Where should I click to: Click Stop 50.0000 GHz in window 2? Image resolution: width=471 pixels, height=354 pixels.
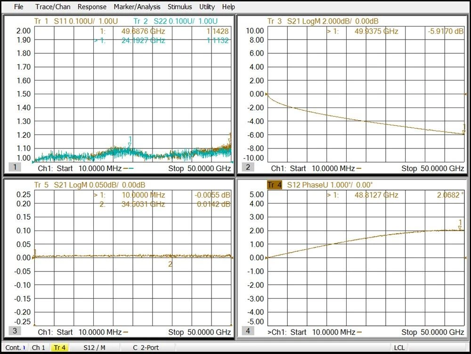click(x=432, y=168)
